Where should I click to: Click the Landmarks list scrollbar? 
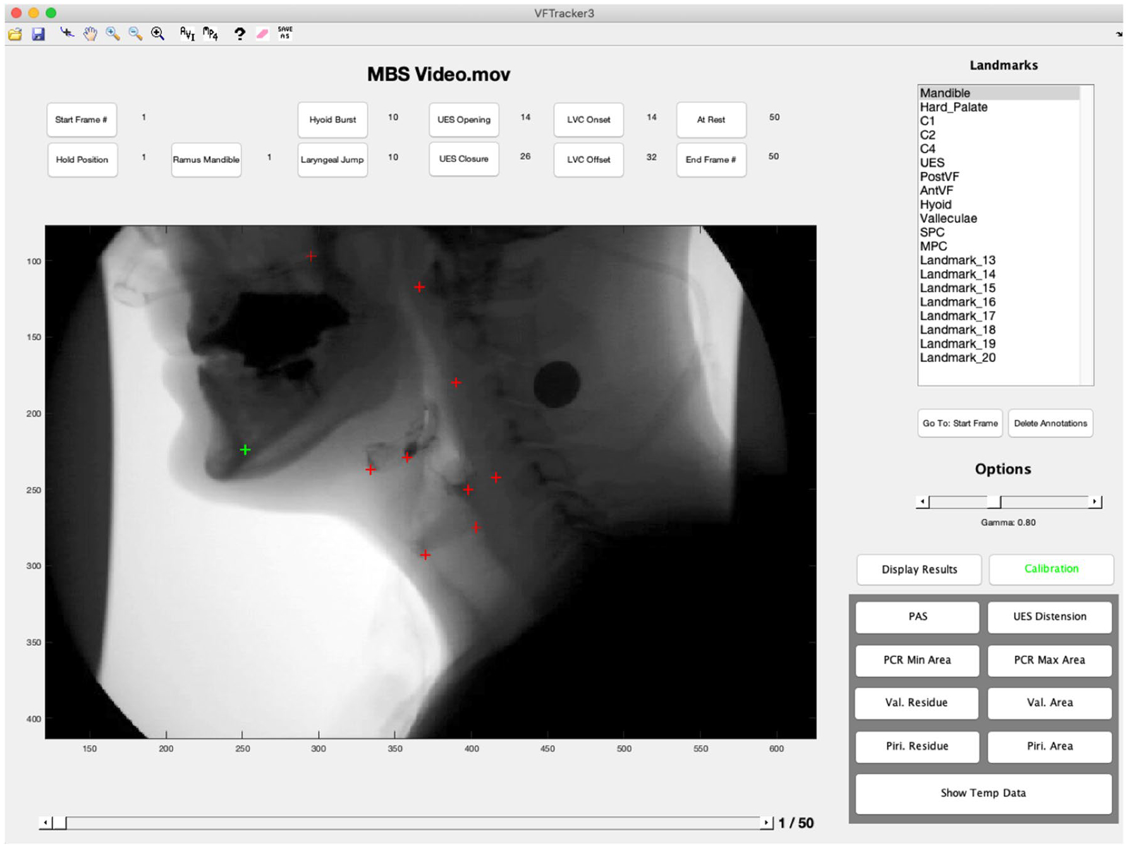(1087, 235)
